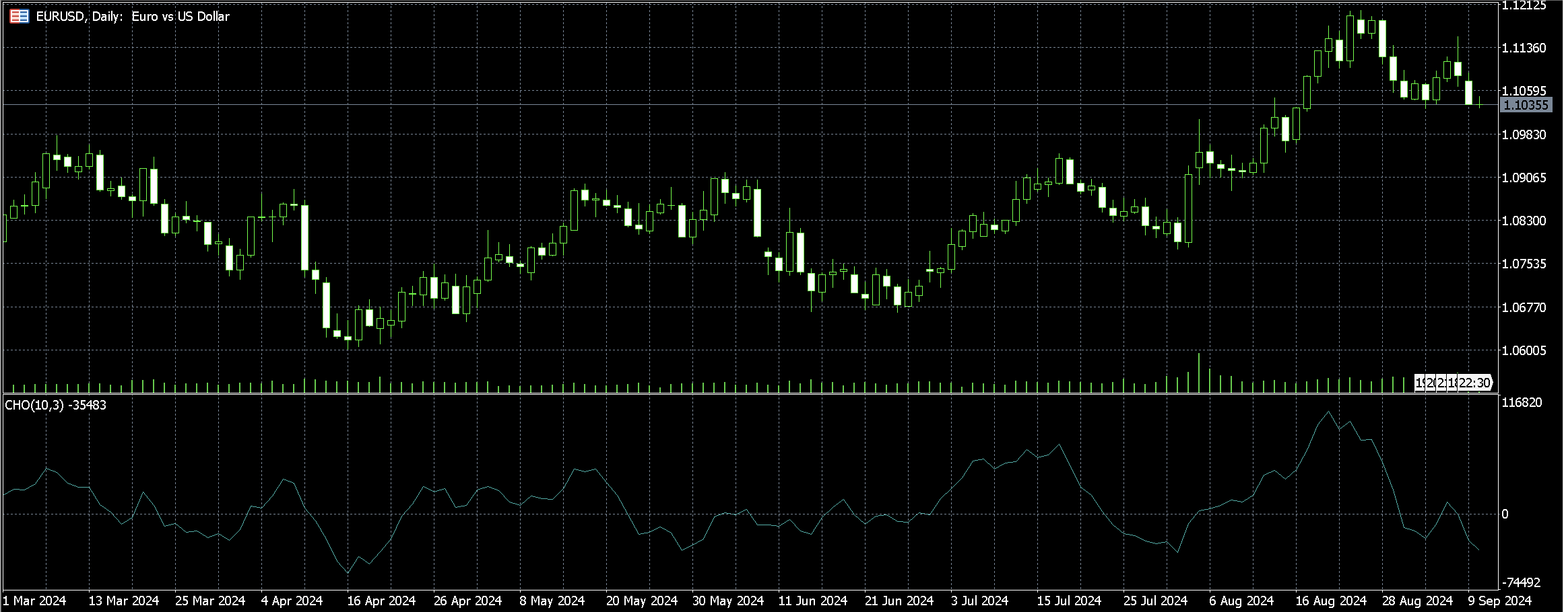Click the '9 Sep 2024' date label

(x=1499, y=601)
